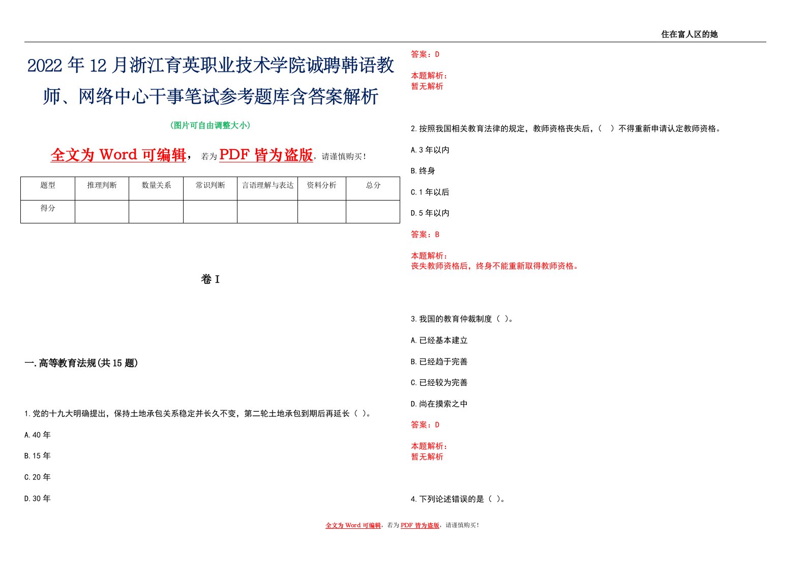Open the footer link PDF 皆为盗版
This screenshot has width=807, height=571.
pyautogui.click(x=420, y=526)
